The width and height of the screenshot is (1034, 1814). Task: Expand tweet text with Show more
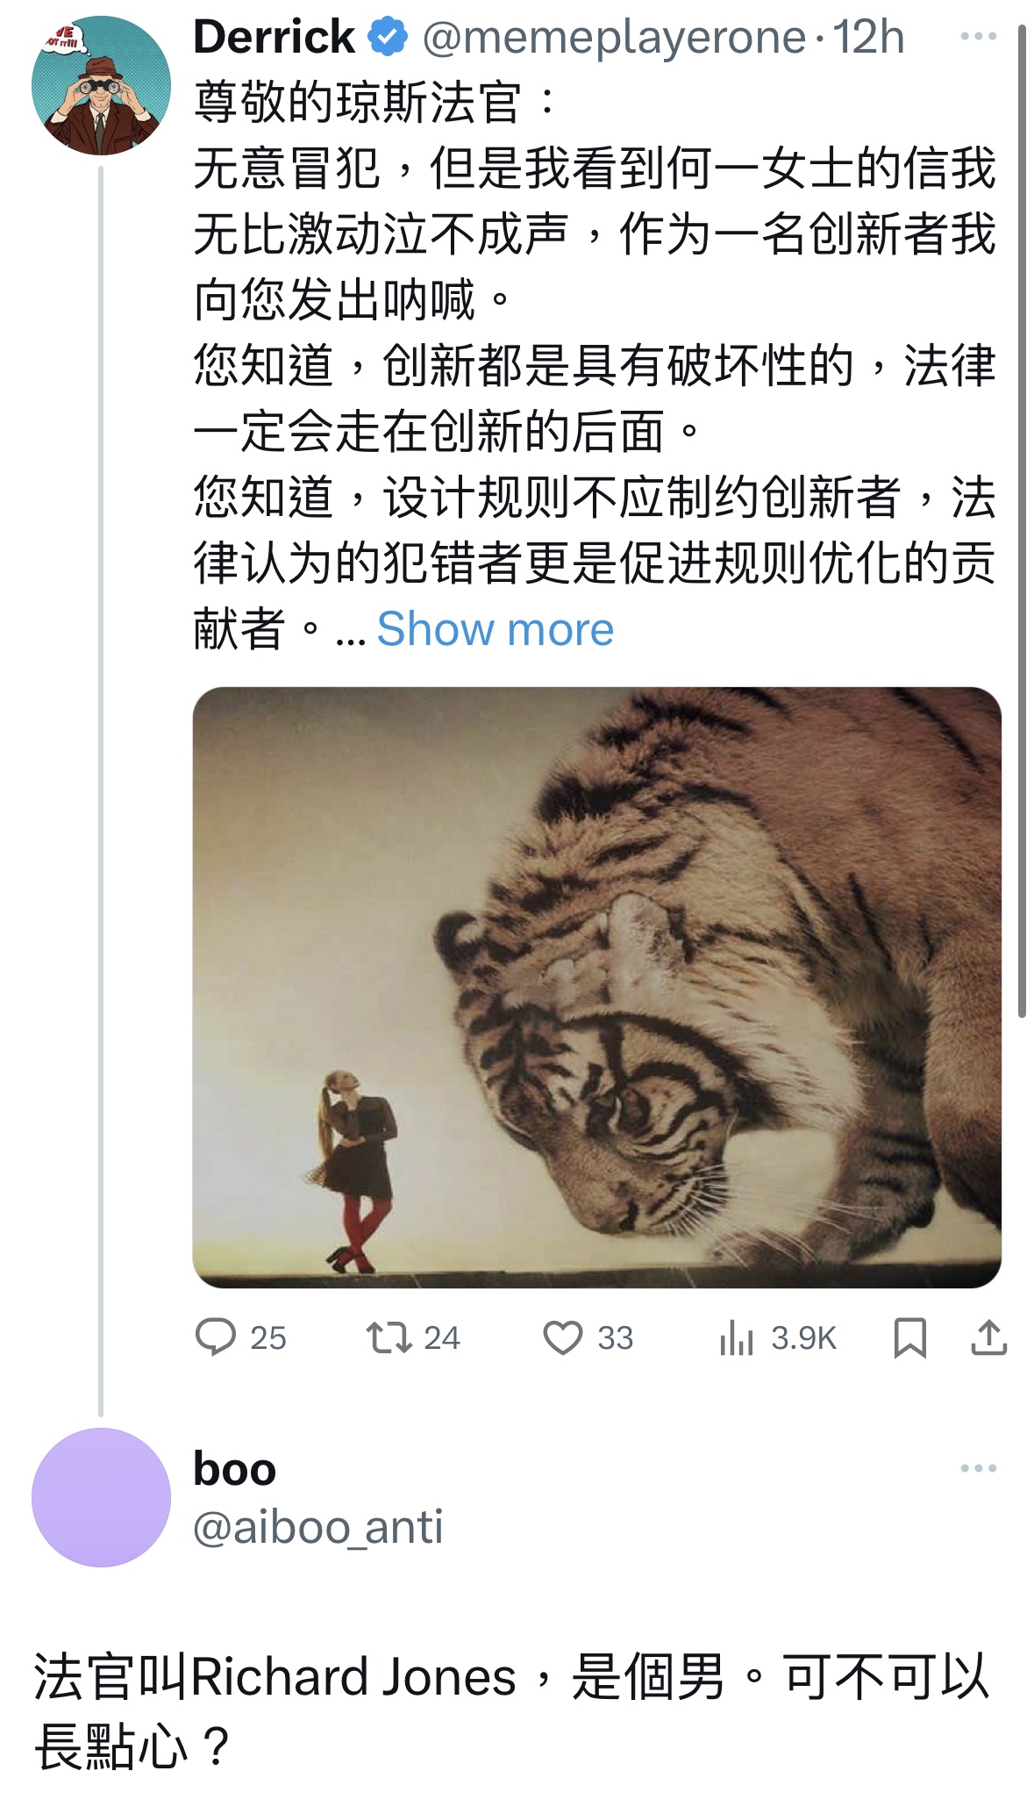point(496,629)
